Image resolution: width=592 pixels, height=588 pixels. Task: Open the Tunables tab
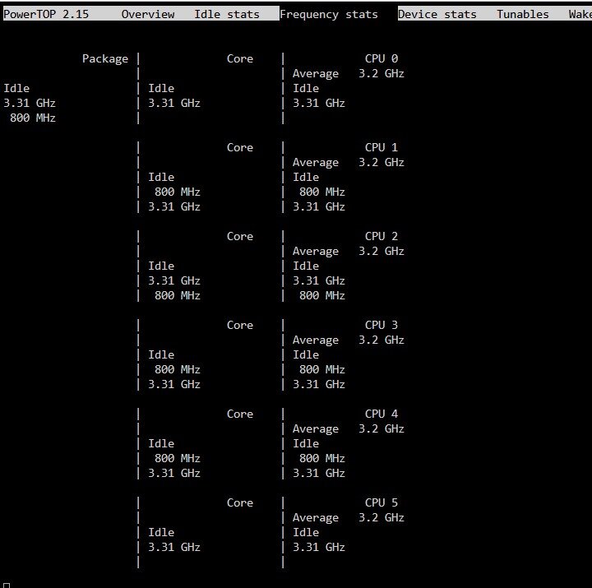point(523,14)
